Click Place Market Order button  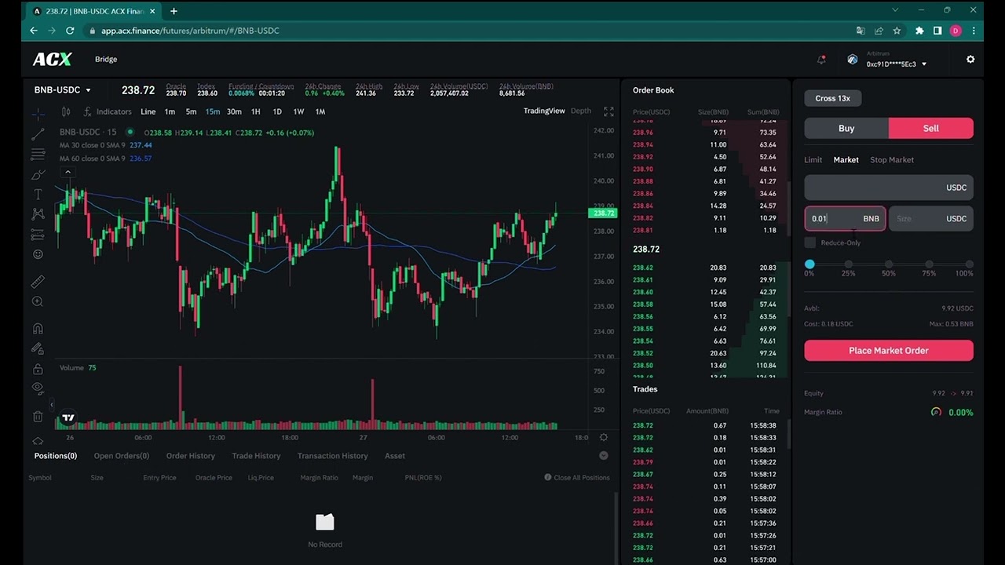point(889,351)
